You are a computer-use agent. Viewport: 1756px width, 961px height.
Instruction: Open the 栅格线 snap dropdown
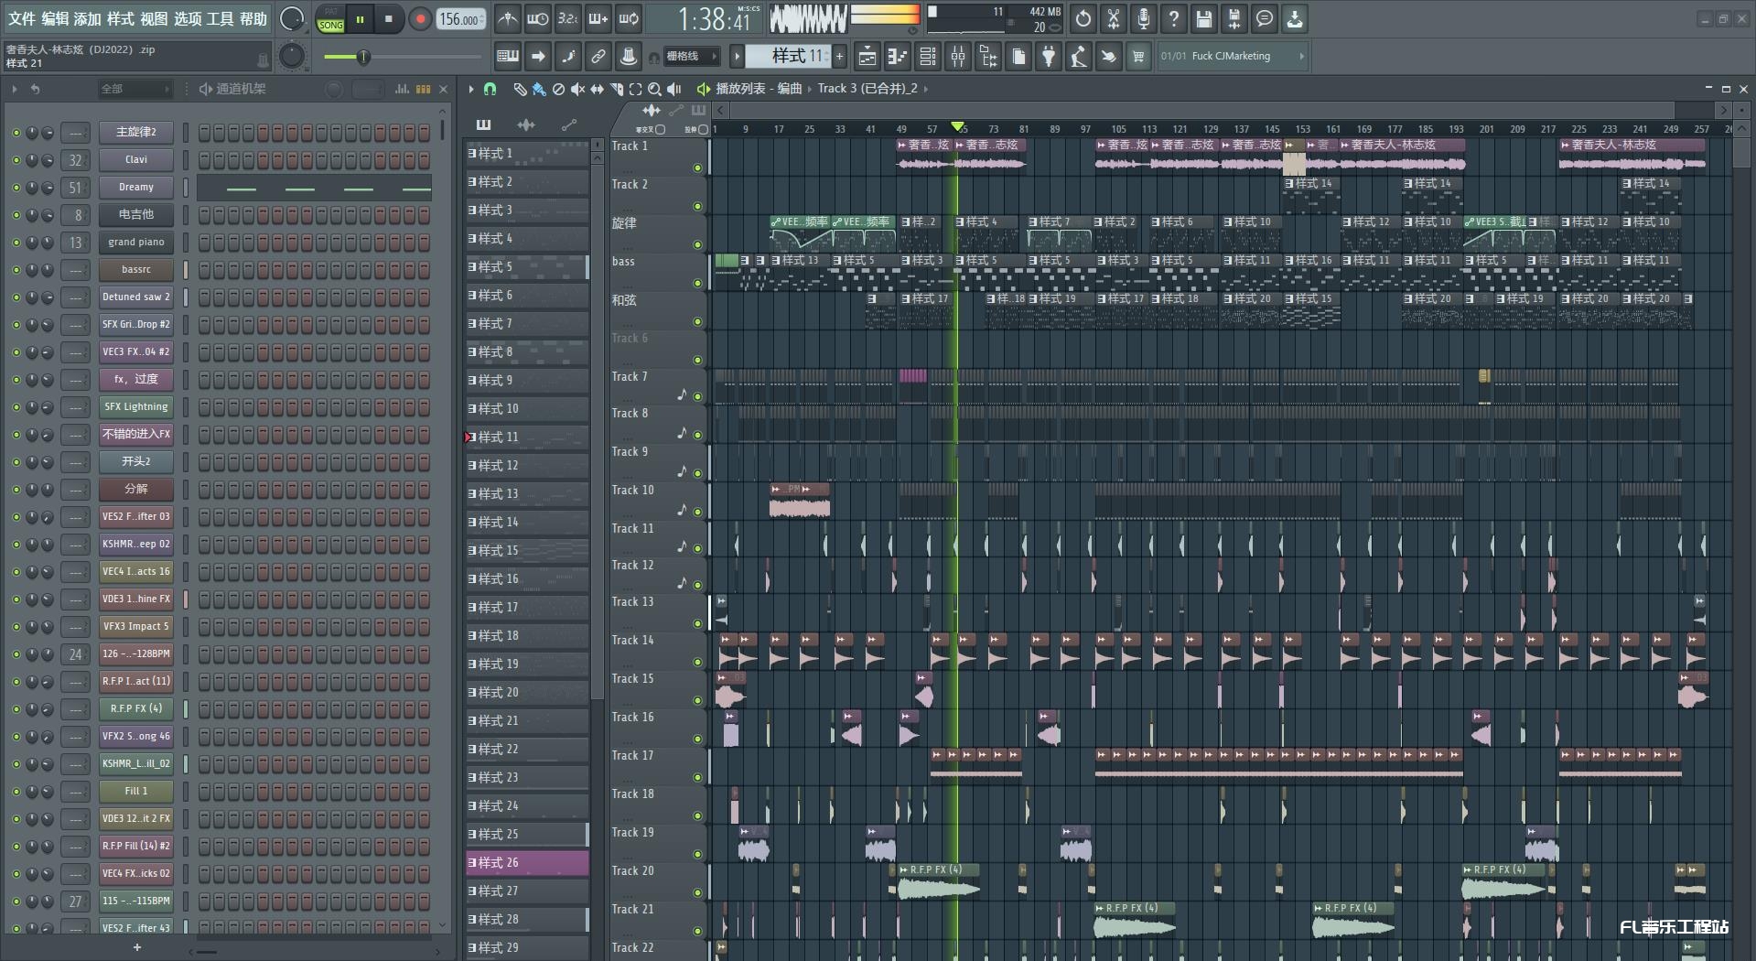(691, 57)
